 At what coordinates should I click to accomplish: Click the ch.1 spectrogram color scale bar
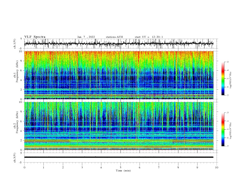223,79
